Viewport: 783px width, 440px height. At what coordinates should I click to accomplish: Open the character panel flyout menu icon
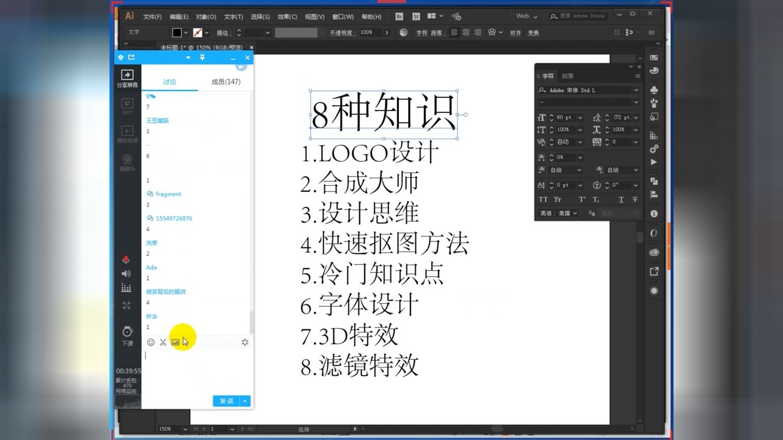click(x=637, y=76)
